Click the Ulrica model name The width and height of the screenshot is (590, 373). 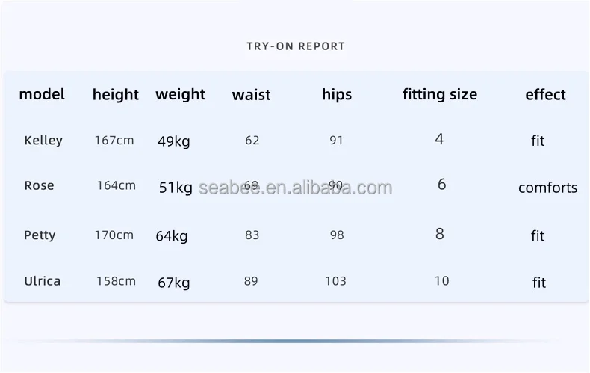[x=42, y=281]
